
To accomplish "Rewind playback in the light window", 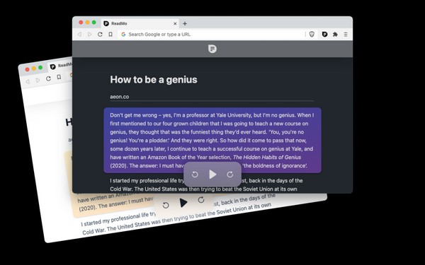I will click(166, 205).
